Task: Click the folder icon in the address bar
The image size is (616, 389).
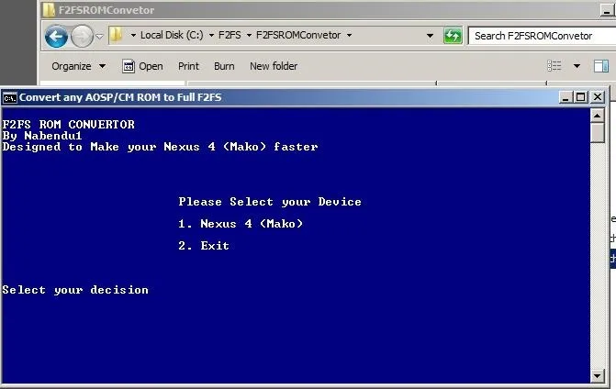Action: (x=117, y=35)
